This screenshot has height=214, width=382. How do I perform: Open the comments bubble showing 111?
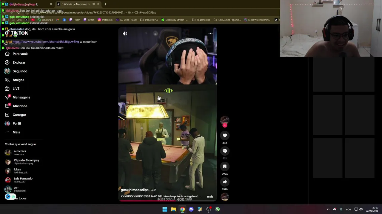tap(225, 151)
